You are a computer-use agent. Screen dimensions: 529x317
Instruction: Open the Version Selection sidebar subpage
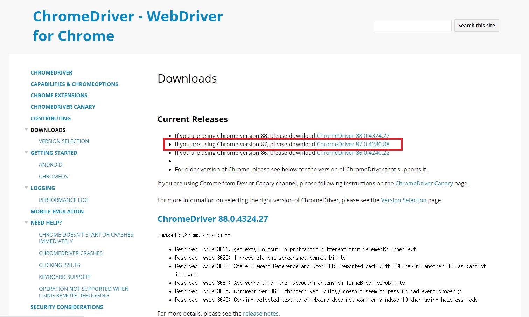64,141
